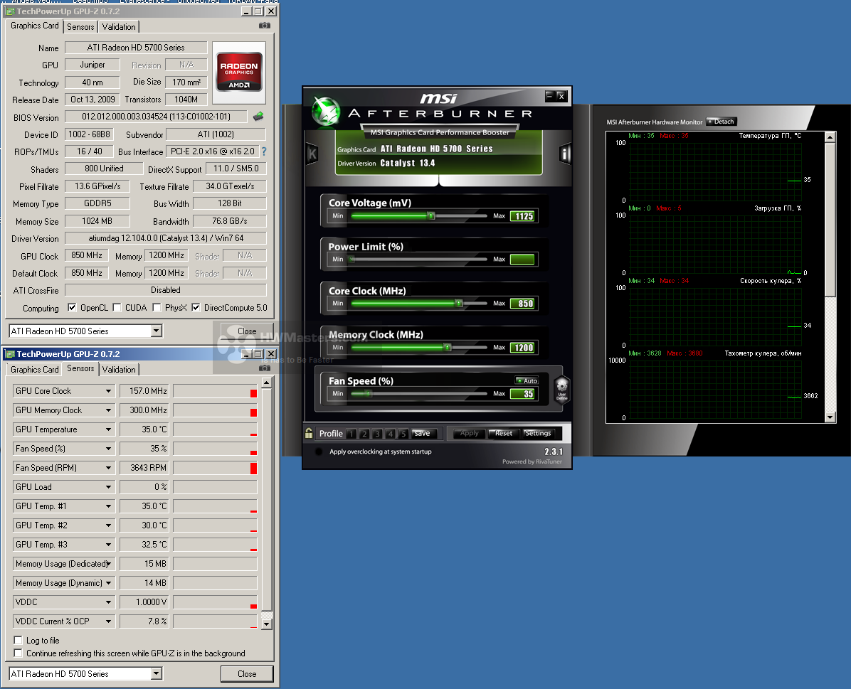Open the GPU Temperature sensor dropdown
The width and height of the screenshot is (851, 689).
(109, 429)
